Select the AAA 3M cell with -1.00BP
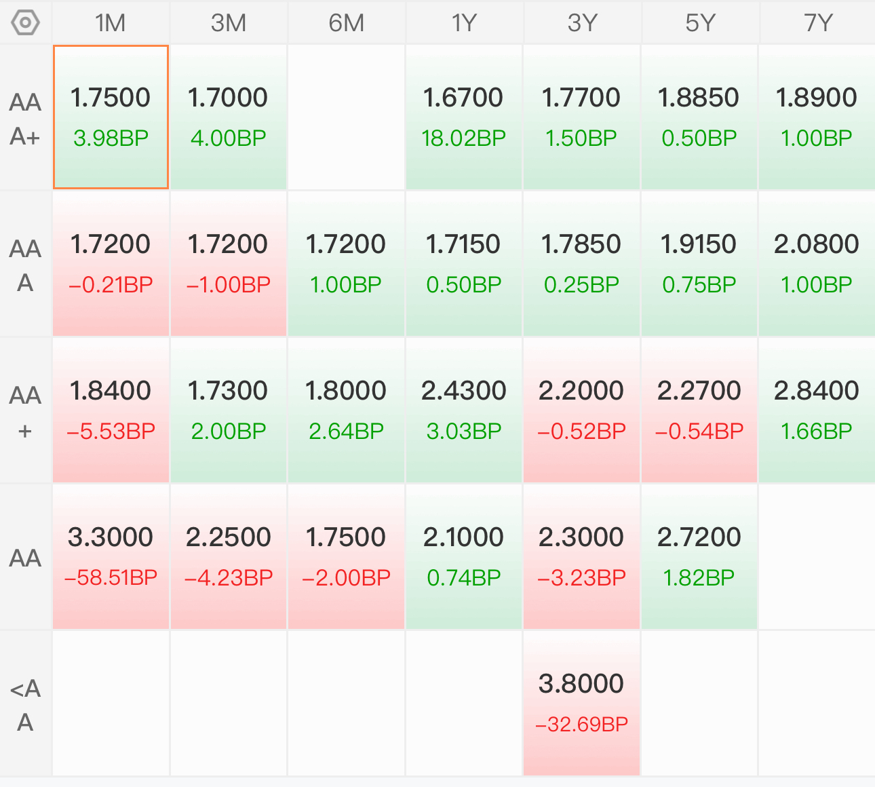 (x=229, y=263)
